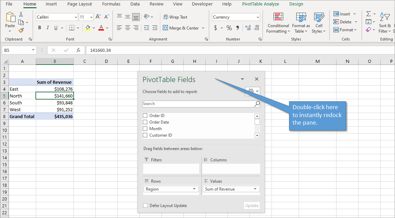Apply Bottom Align to cell
This screenshot has height=218, width=395.
tap(136, 17)
